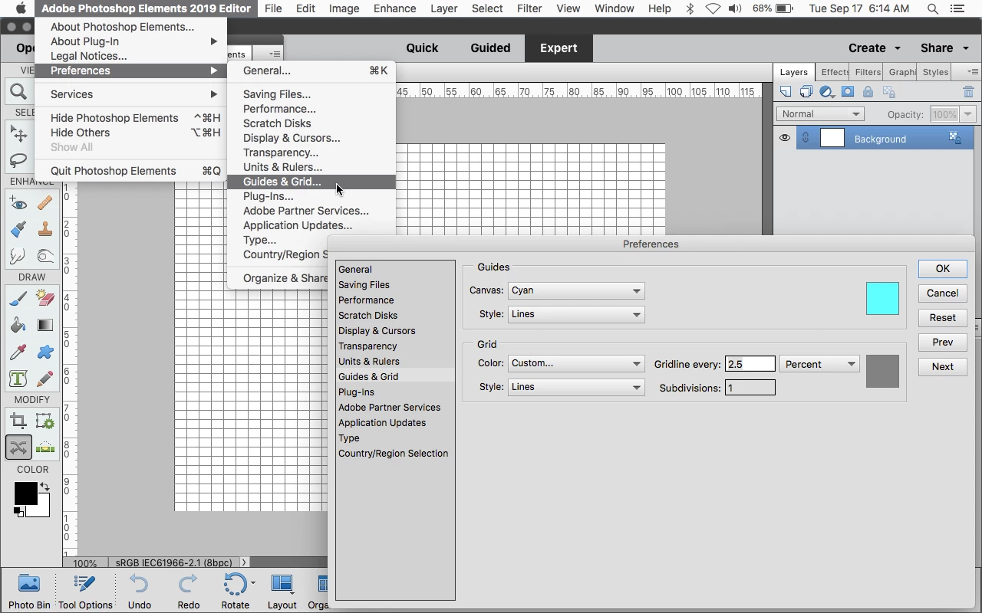Switch to the Effects panel tab
Image resolution: width=982 pixels, height=613 pixels.
pyautogui.click(x=833, y=72)
